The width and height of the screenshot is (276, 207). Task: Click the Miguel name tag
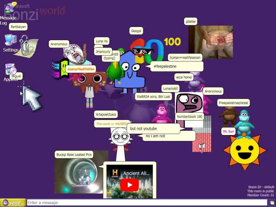tap(16, 76)
